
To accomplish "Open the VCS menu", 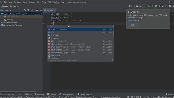I will [x=49, y=2].
